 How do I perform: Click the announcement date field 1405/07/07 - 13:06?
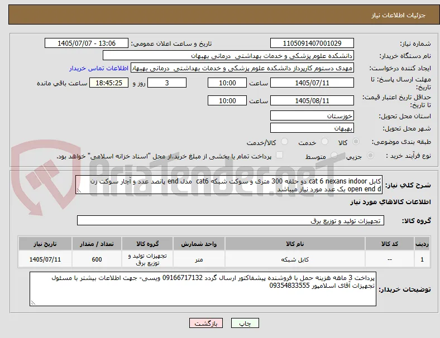[x=86, y=44]
